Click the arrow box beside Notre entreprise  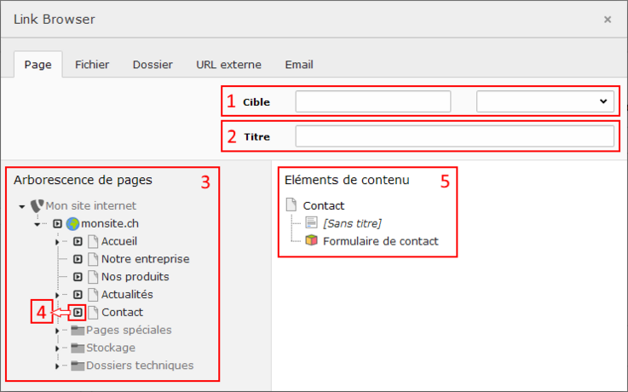coord(78,259)
